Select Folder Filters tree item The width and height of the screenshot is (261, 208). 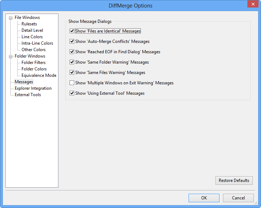click(33, 63)
